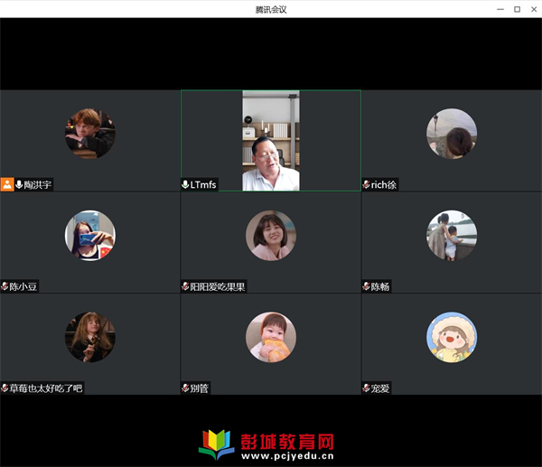542x467 pixels.
Task: Select 宠爱's cartoon girl avatar
Action: click(x=452, y=337)
